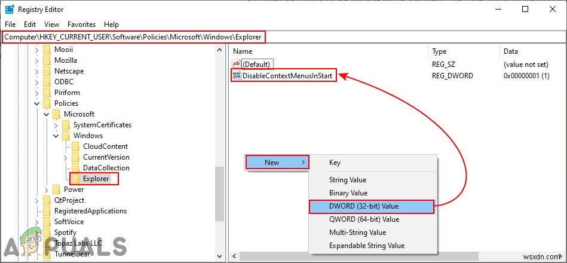Choose Multi-String Value from the submenu
Image resolution: width=567 pixels, height=263 pixels.
[373, 233]
